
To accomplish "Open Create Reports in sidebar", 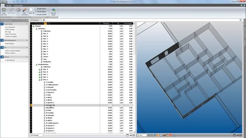I will 10,60.
